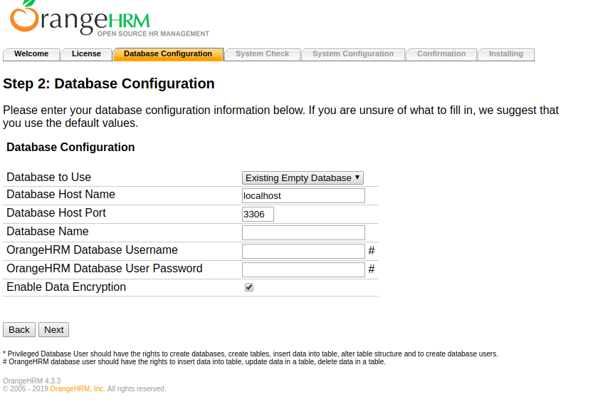The height and width of the screenshot is (412, 610).
Task: Open the Database to Use dropdown
Action: coord(303,177)
